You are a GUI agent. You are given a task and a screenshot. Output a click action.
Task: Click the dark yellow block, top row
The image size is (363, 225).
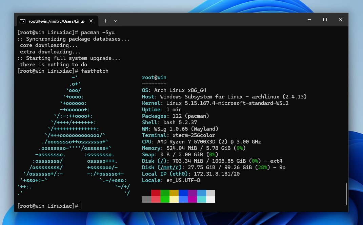174,193
